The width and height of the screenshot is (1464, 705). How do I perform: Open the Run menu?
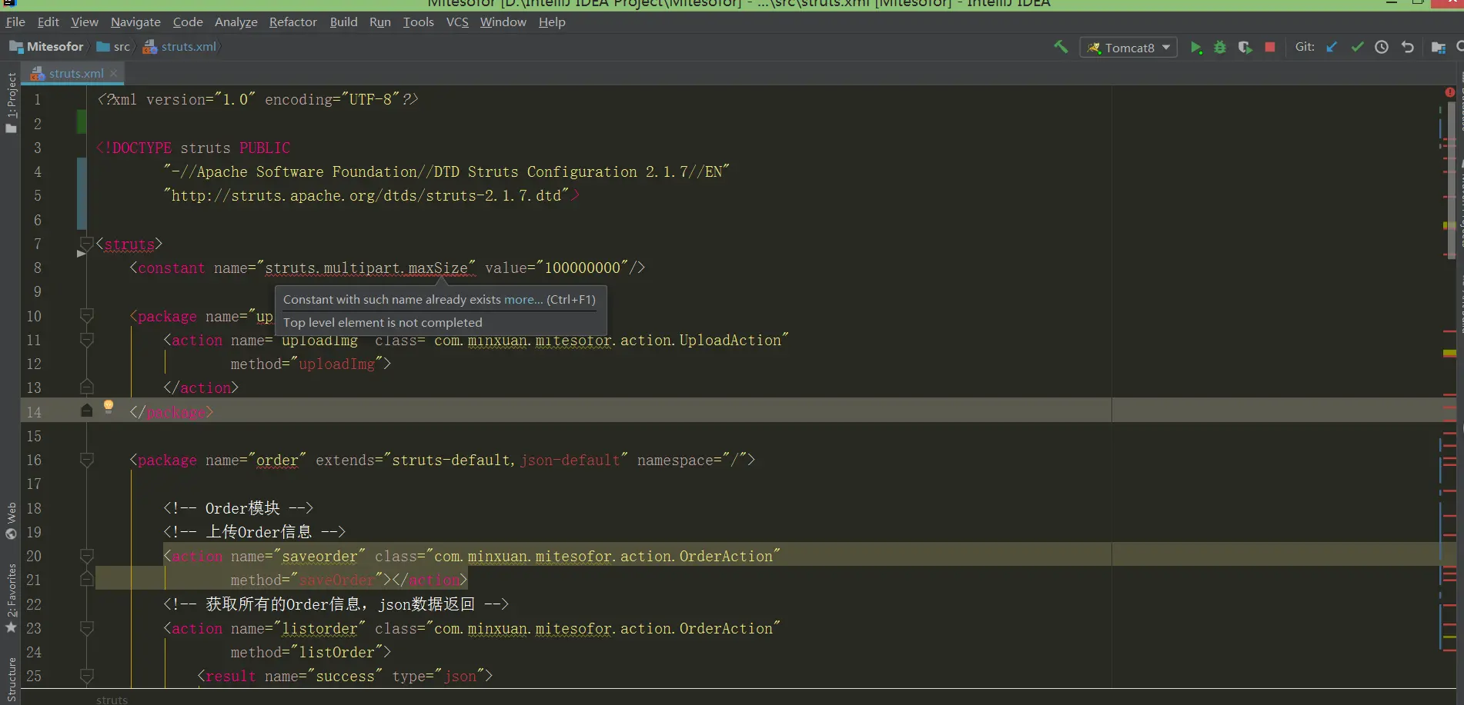[x=380, y=22]
